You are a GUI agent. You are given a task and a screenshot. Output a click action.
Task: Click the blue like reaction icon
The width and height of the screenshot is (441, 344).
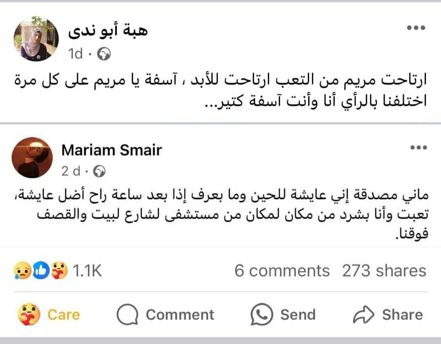[40, 271]
